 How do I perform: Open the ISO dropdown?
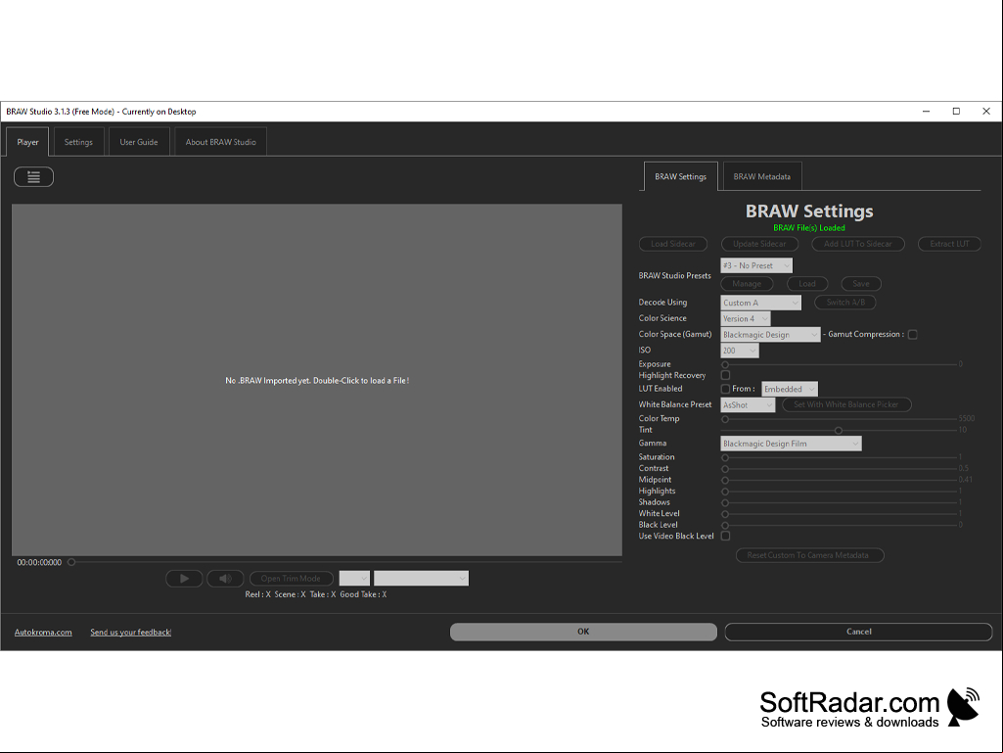740,351
